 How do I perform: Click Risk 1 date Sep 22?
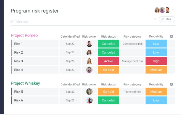70,44
